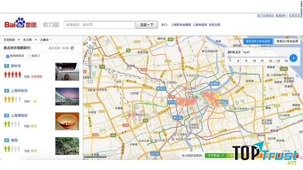Click the 非常拥挤 status text for 静安寺
Screen dimensions: 303x170
point(37,77)
